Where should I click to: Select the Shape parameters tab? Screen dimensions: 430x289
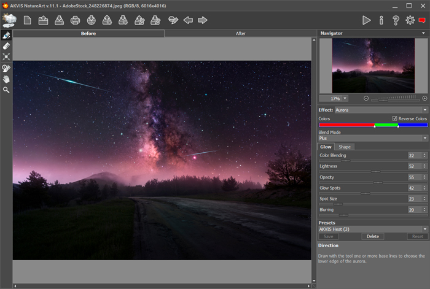(x=345, y=147)
